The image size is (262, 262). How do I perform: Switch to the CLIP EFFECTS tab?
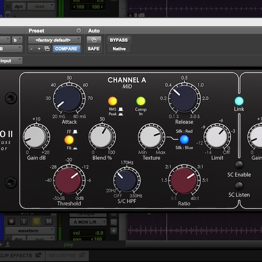click(22, 255)
